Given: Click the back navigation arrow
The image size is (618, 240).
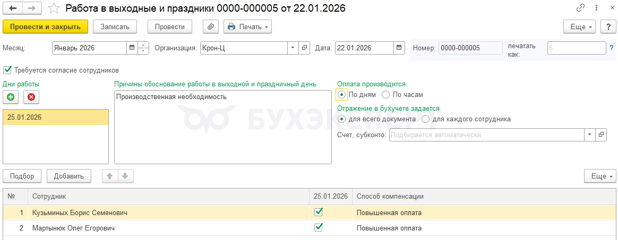Looking at the screenshot, I should 13,8.
